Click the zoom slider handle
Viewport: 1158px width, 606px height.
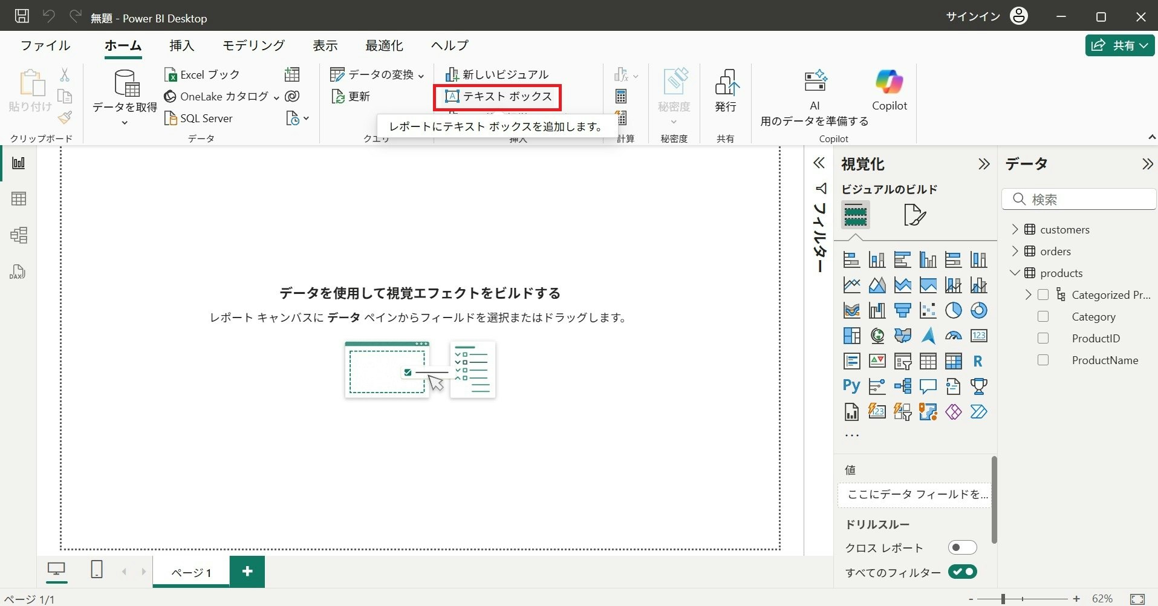[x=1003, y=599]
